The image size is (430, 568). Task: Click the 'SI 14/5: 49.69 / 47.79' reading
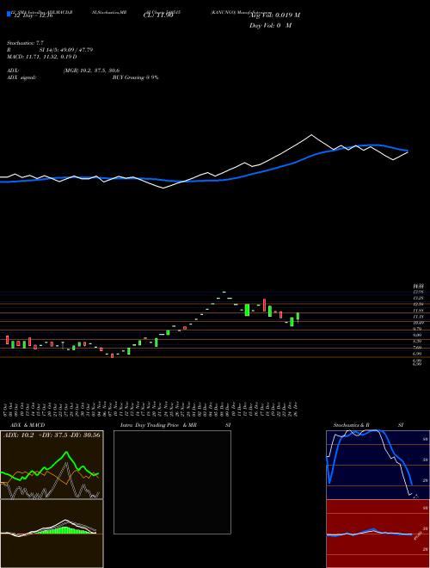[x=66, y=50]
